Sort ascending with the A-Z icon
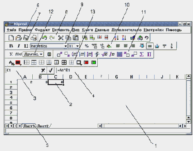The image size is (193, 151). coord(116,38)
